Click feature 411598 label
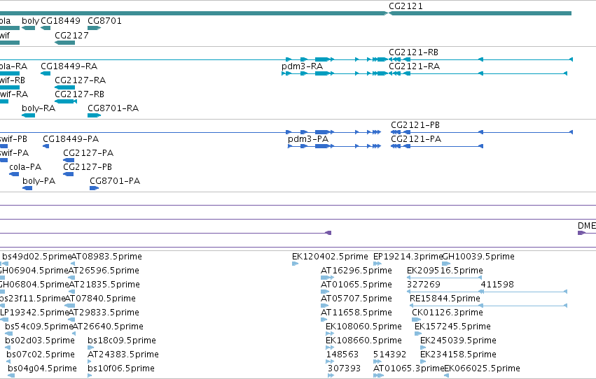Screen dimensions: 596x379 497,285
